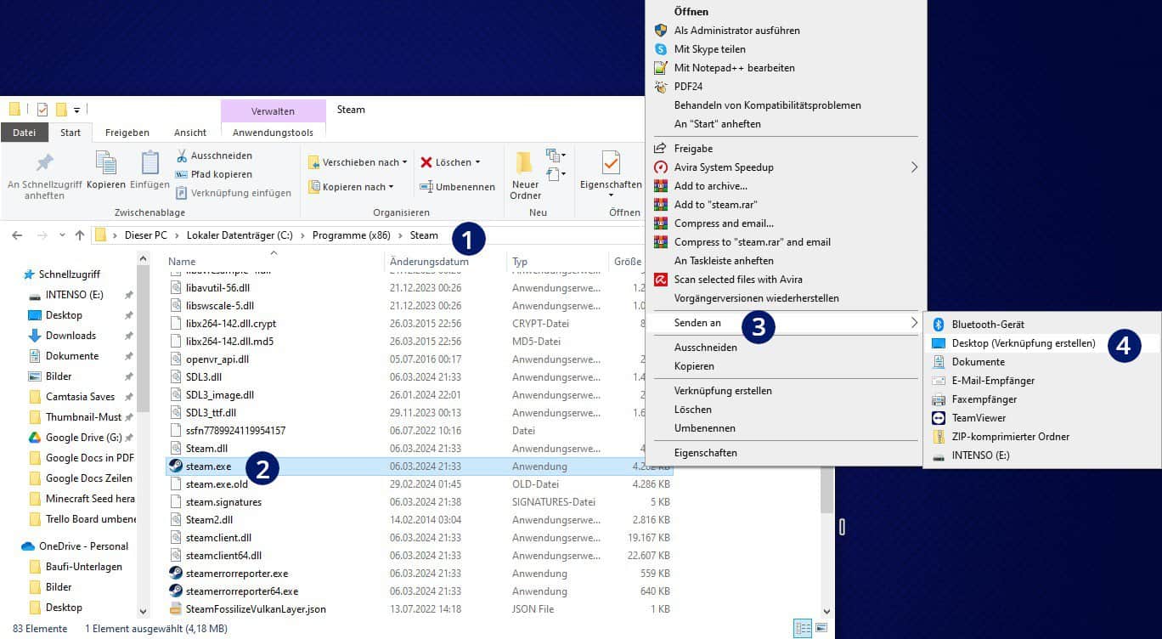This screenshot has width=1162, height=639.
Task: Switch to large icons view in status bar
Action: [x=821, y=629]
